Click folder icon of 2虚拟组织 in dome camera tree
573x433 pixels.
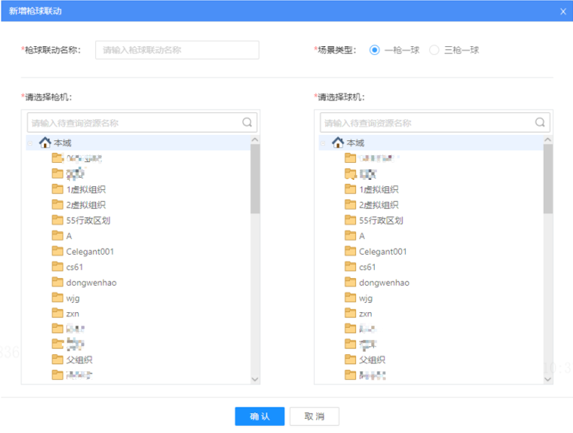[x=350, y=205]
